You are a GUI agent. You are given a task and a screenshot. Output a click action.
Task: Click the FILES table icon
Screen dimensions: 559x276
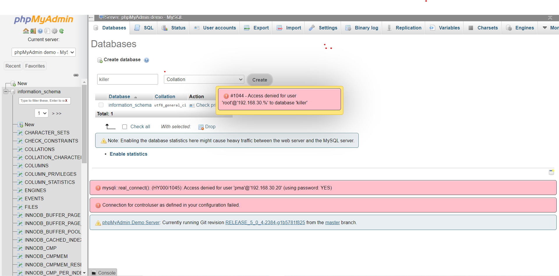point(20,207)
